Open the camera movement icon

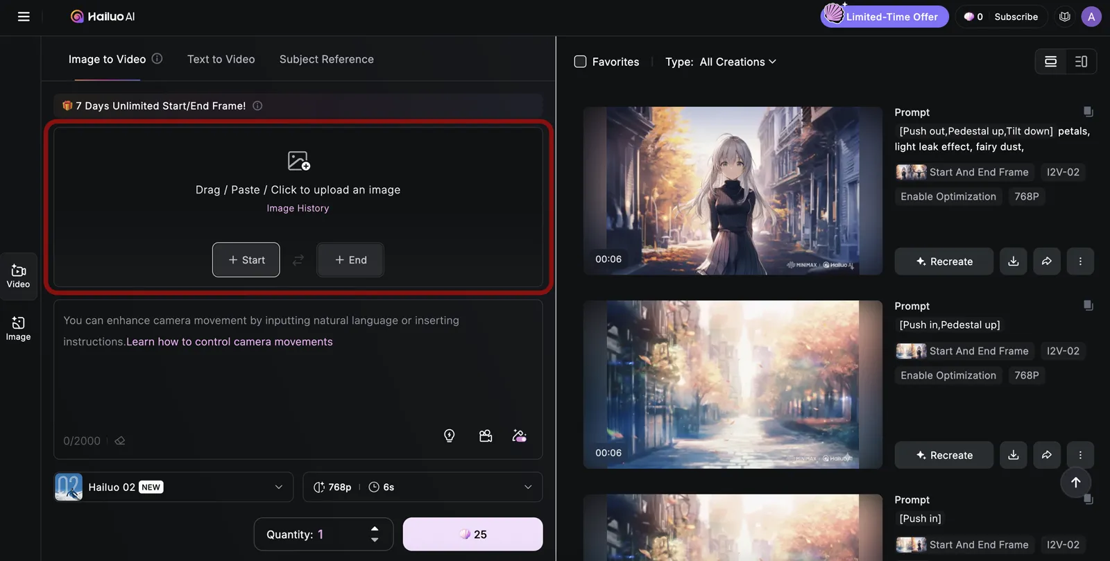486,435
